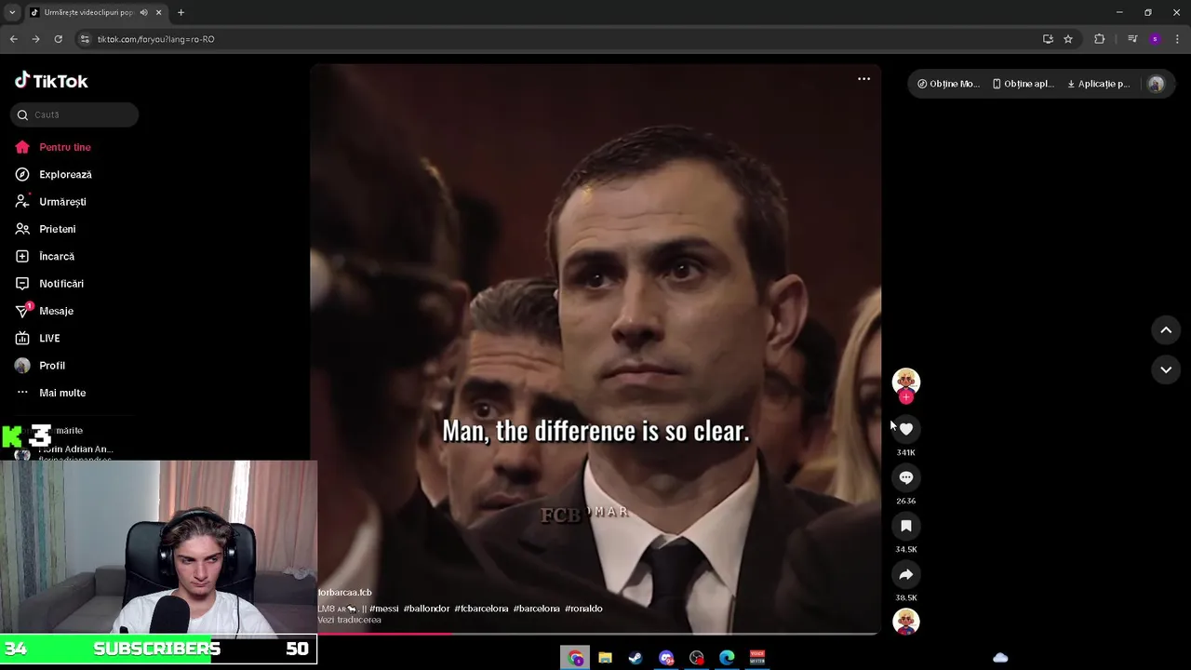The width and height of the screenshot is (1191, 670).
Task: Click the #ballondor hashtag
Action: (x=426, y=609)
